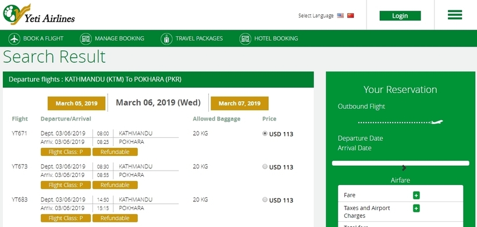The height and width of the screenshot is (227, 477).
Task: Click the white reservation progress bar
Action: [400, 163]
